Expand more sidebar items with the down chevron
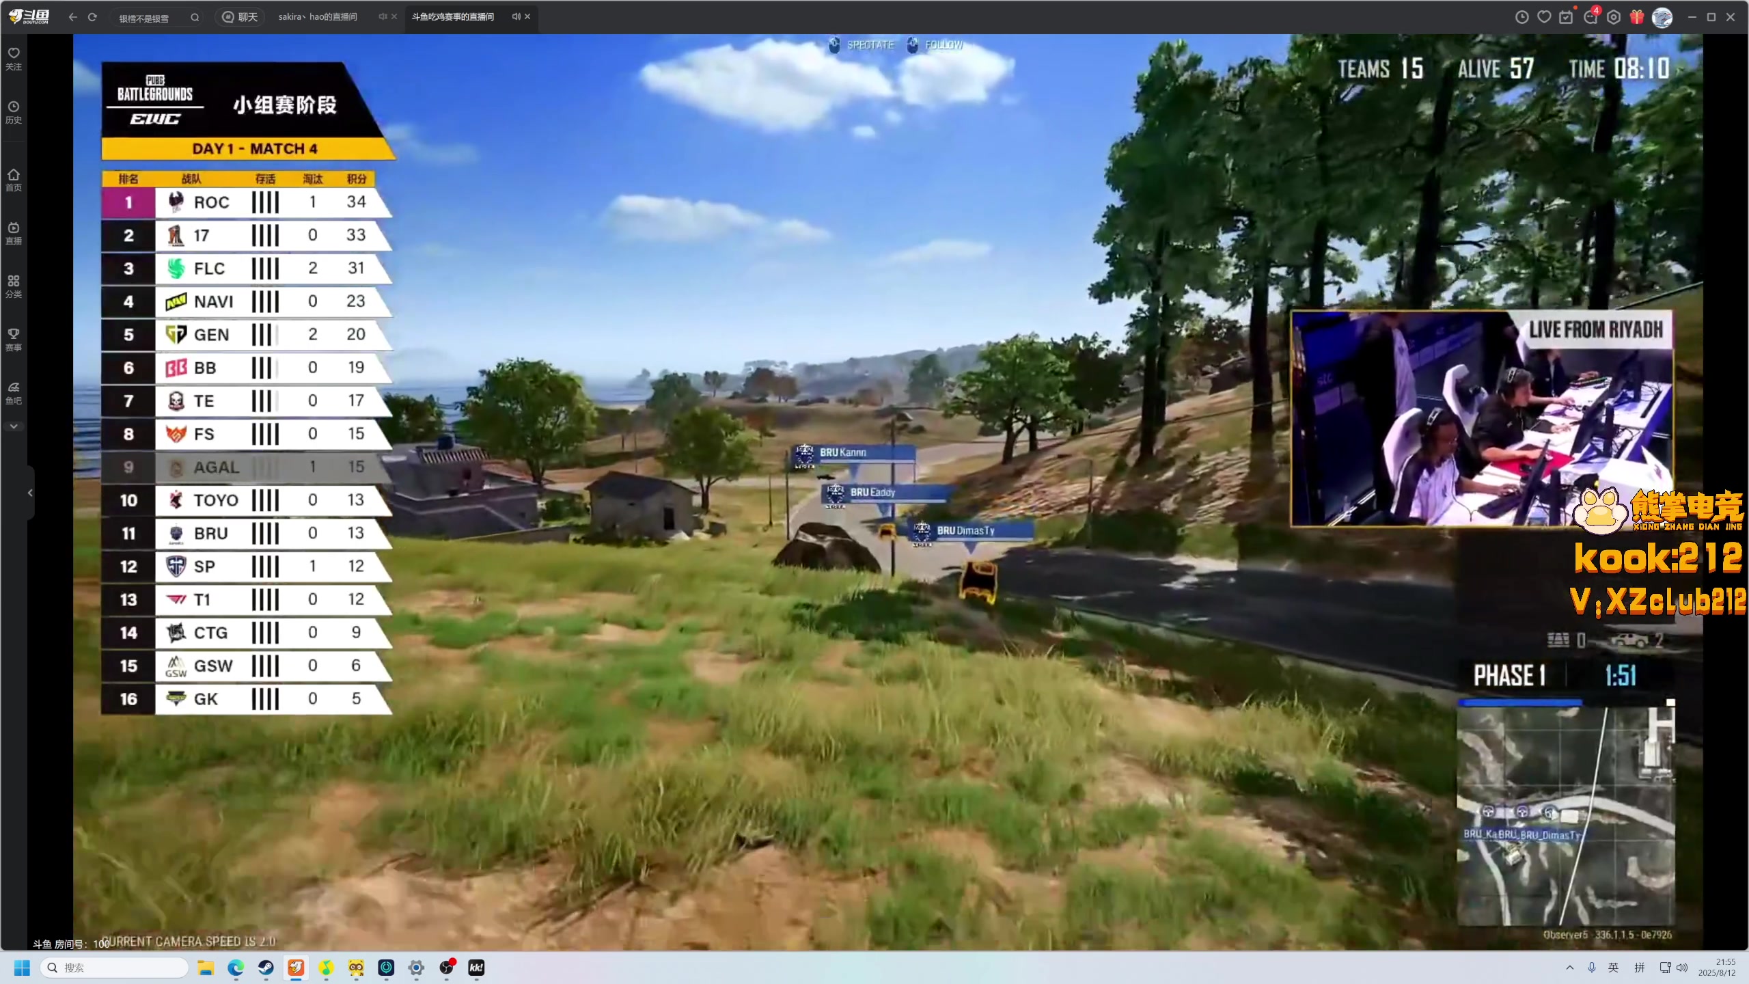 coord(14,426)
